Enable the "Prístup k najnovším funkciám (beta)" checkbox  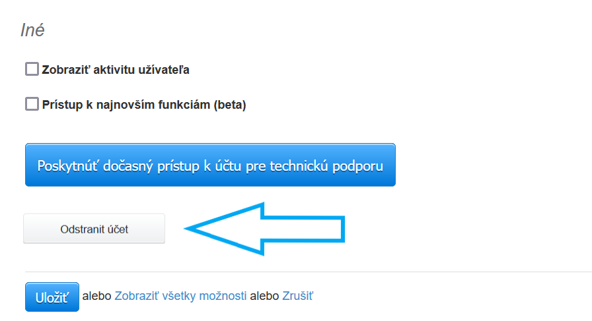(32, 104)
